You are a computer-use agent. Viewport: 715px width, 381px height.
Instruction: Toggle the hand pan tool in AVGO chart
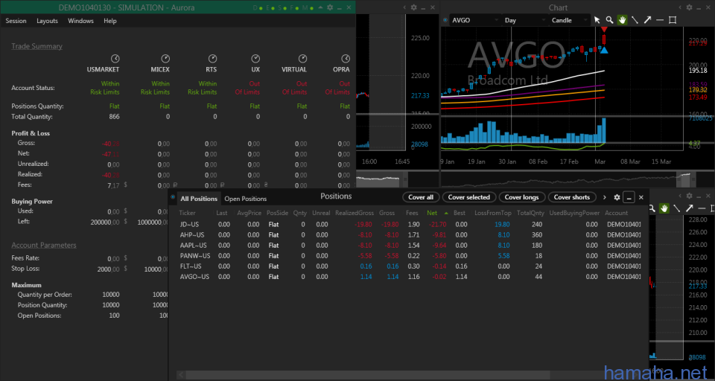[622, 20]
